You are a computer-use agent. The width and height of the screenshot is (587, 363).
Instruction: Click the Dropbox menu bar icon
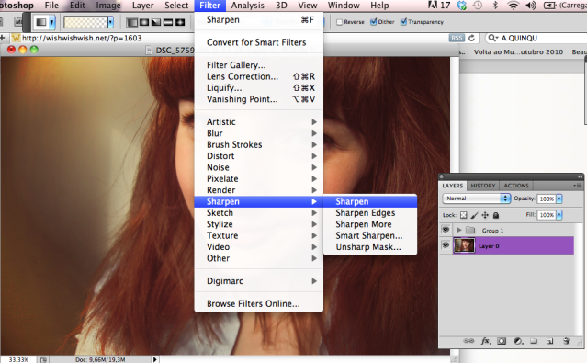pos(461,6)
